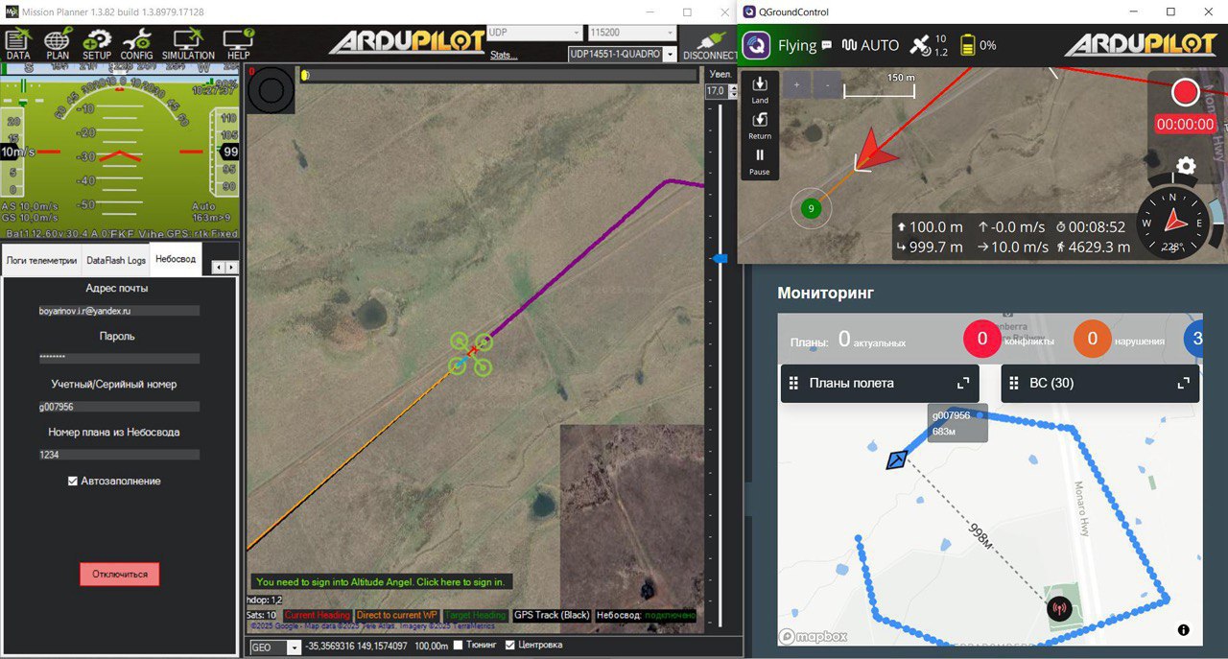Click the battery indicator icon in QGroundControl
Viewport: 1228px width, 659px height.
967,45
